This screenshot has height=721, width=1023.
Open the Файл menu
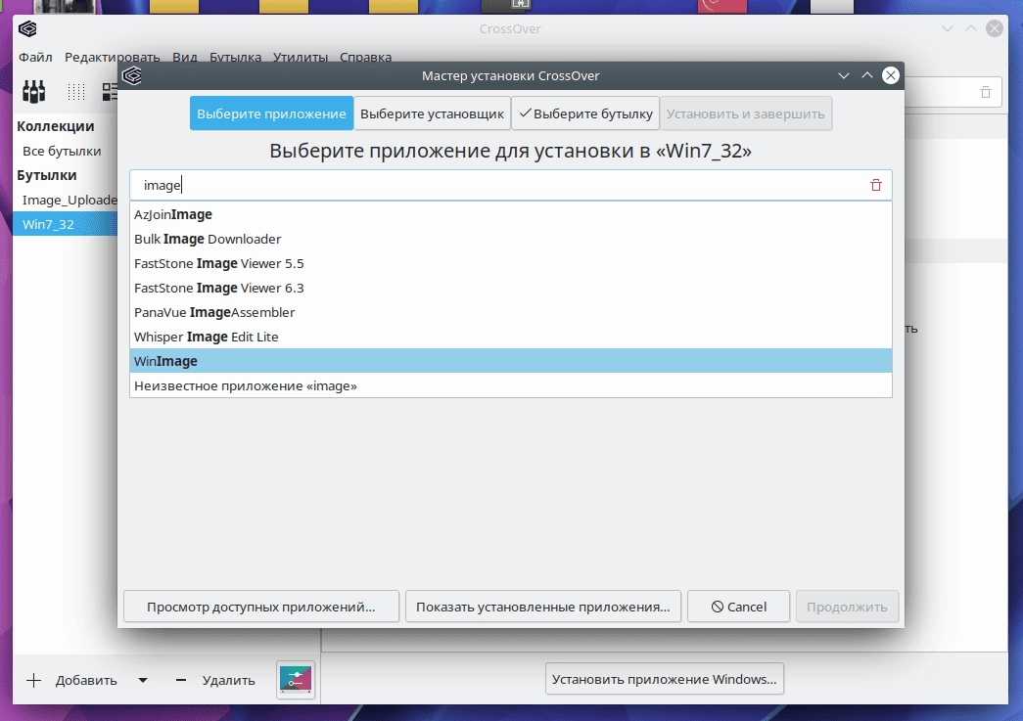(x=35, y=57)
